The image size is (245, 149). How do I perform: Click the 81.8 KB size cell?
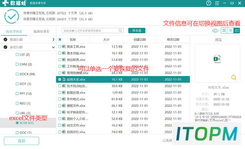click(117, 99)
